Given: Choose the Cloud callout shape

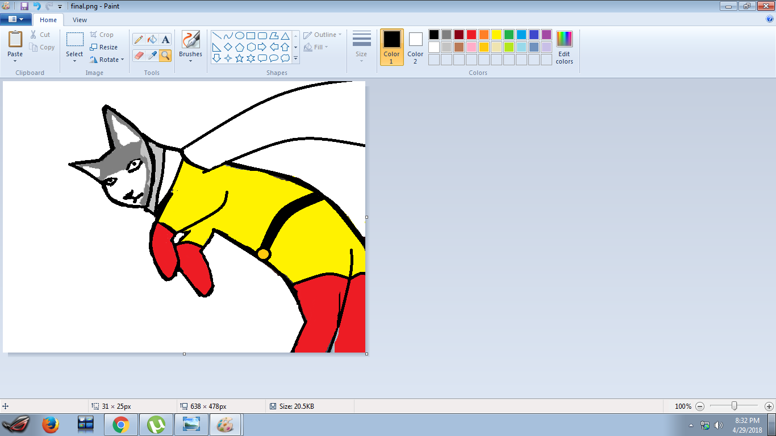Looking at the screenshot, I should (285, 58).
